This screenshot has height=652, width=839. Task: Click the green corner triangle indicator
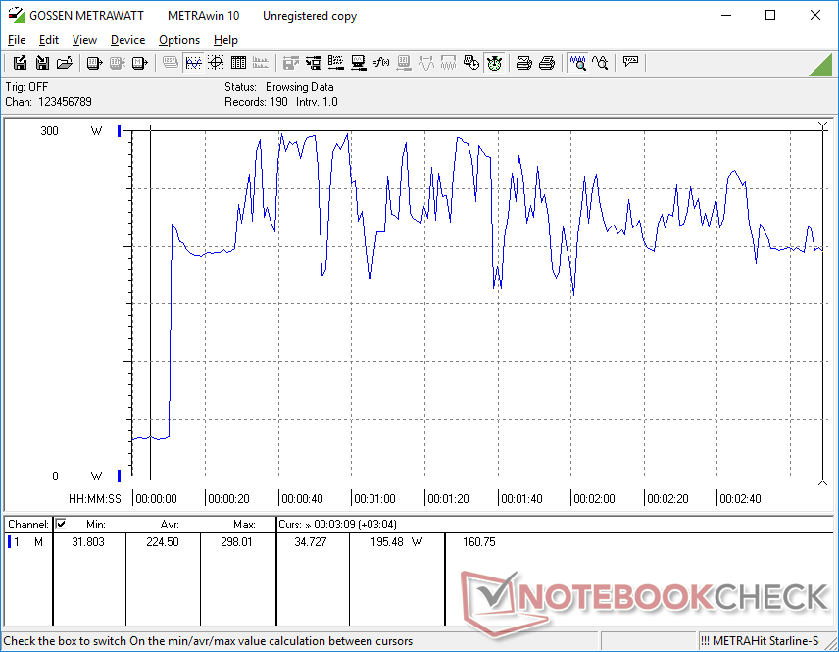tap(821, 65)
